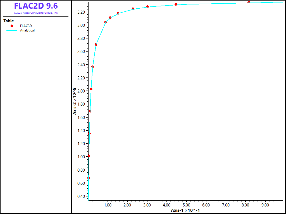
Task: Click the cyan Analytical legend line swatch
Action: tap(12, 30)
